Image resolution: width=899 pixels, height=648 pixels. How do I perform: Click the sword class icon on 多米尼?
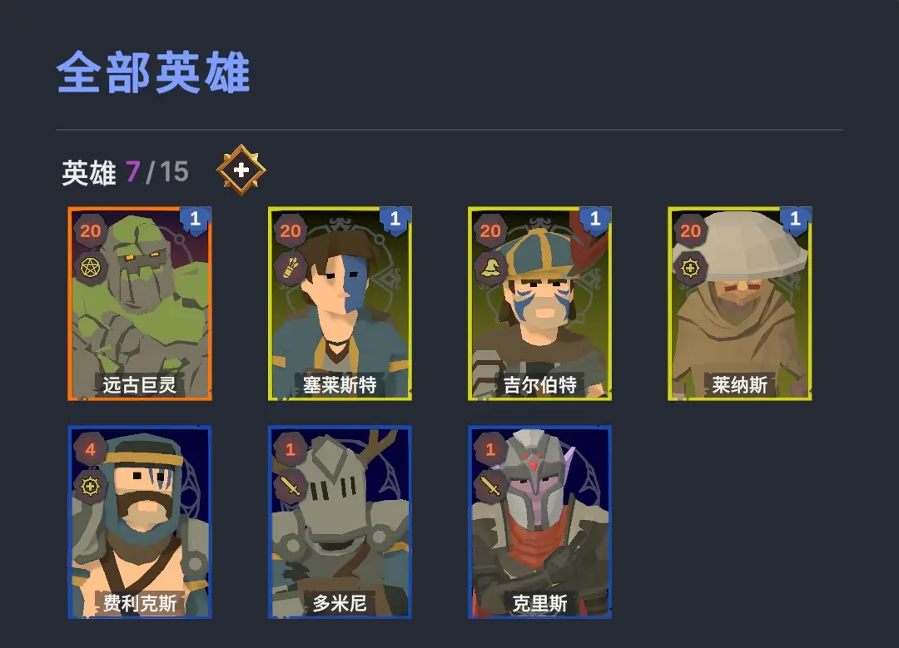coord(291,487)
